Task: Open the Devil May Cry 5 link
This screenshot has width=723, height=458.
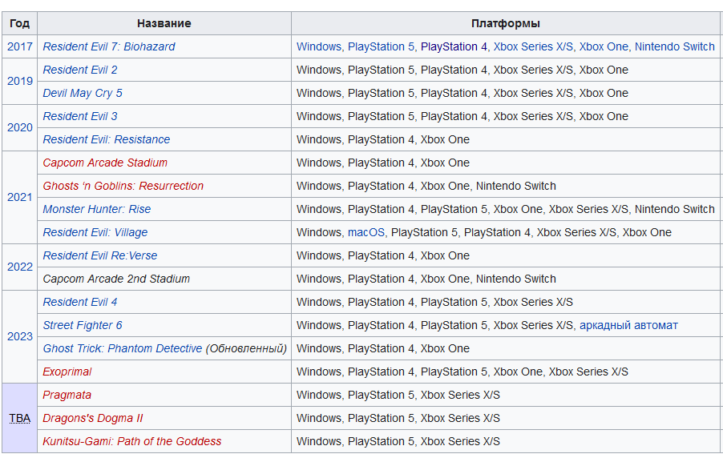Action: pyautogui.click(x=83, y=93)
